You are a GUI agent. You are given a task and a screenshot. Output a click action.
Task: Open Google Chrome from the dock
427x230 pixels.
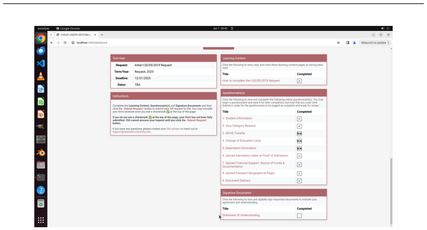click(x=41, y=38)
